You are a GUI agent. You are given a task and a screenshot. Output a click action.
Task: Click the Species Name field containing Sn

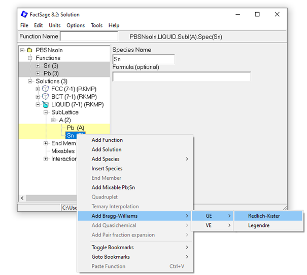(x=144, y=59)
